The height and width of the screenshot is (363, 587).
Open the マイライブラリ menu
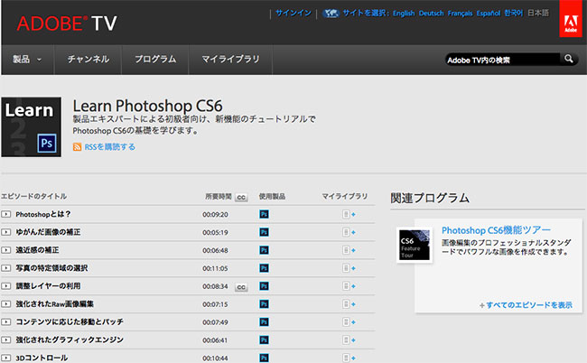[x=230, y=59]
